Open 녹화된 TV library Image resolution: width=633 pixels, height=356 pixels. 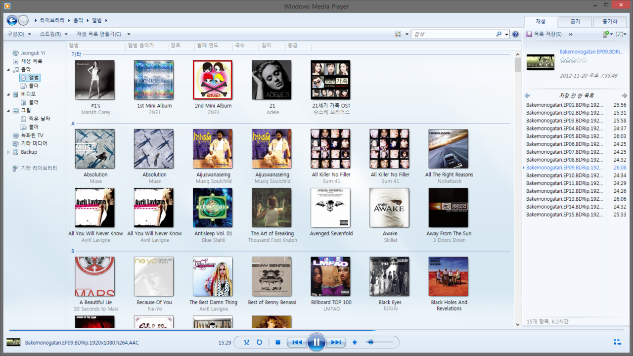click(x=32, y=135)
